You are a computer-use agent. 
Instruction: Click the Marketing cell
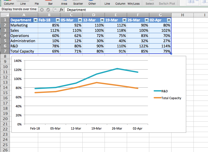click(24, 25)
